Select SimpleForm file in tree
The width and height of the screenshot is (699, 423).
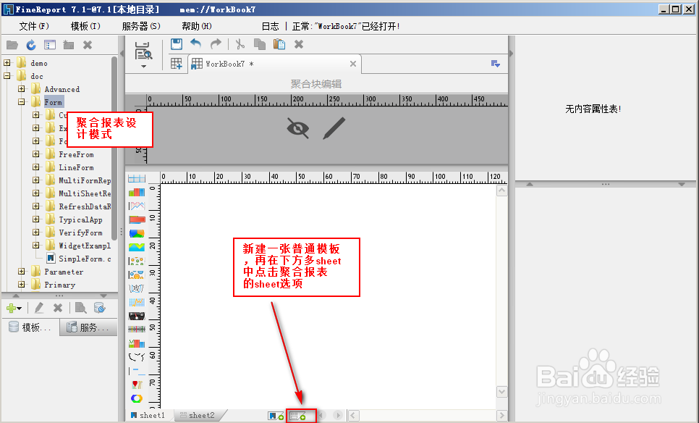85,259
